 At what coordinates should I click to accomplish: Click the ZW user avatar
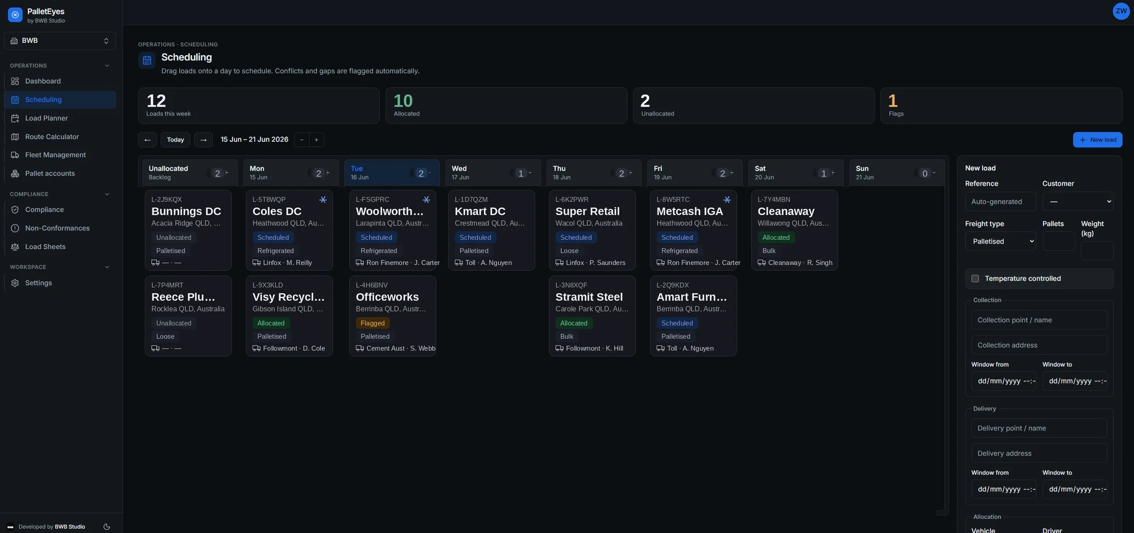coord(1121,11)
